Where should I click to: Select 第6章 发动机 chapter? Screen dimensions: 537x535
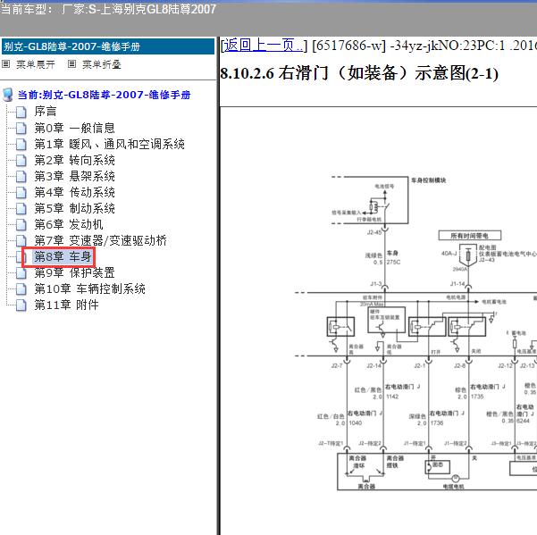click(x=69, y=224)
